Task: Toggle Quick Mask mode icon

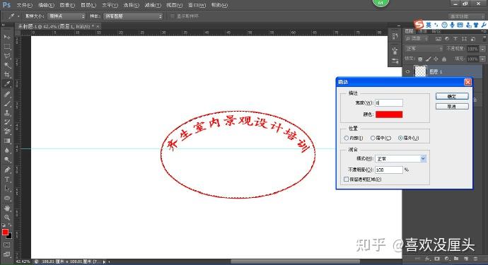Action: click(7, 245)
